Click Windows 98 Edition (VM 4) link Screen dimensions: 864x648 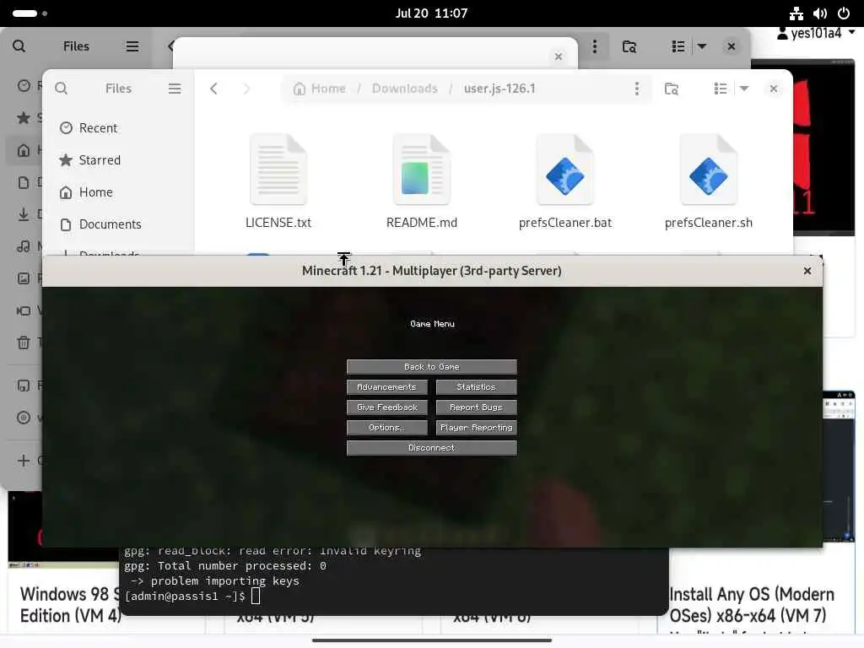click(x=71, y=604)
